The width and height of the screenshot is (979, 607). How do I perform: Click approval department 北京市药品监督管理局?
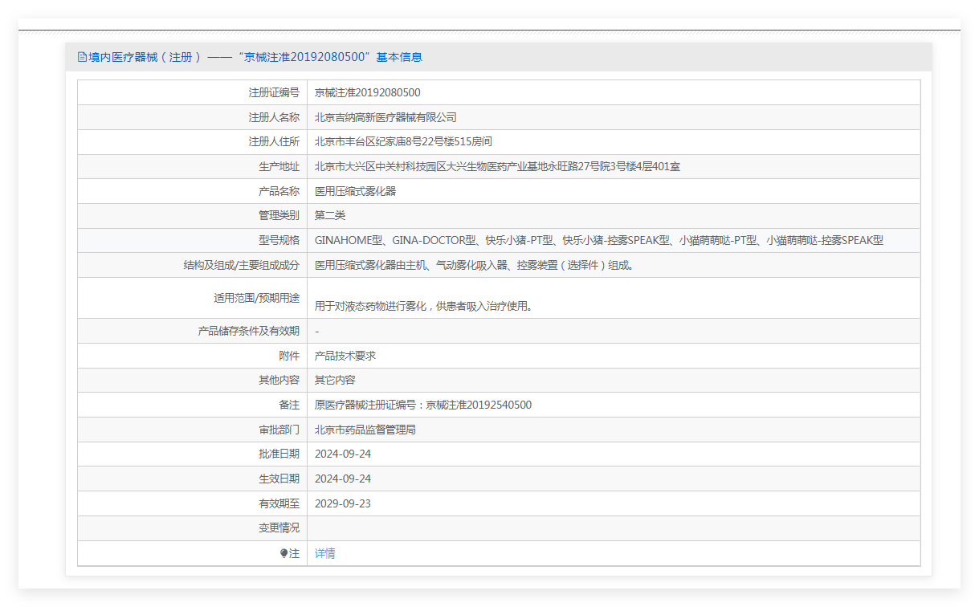click(365, 430)
